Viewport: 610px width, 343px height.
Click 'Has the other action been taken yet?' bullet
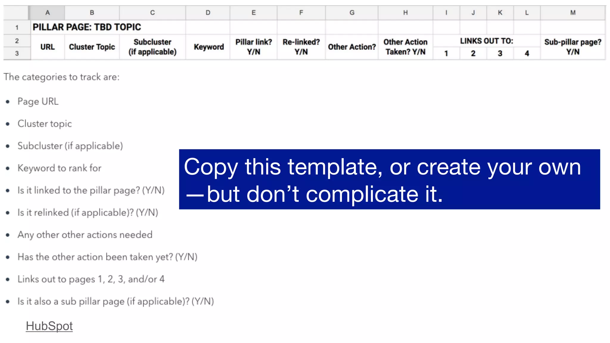[108, 257]
